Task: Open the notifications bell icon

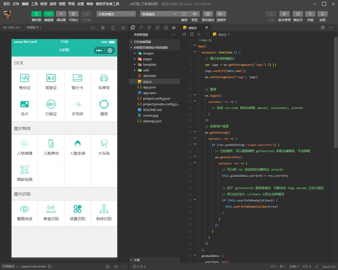Action: click(x=322, y=14)
